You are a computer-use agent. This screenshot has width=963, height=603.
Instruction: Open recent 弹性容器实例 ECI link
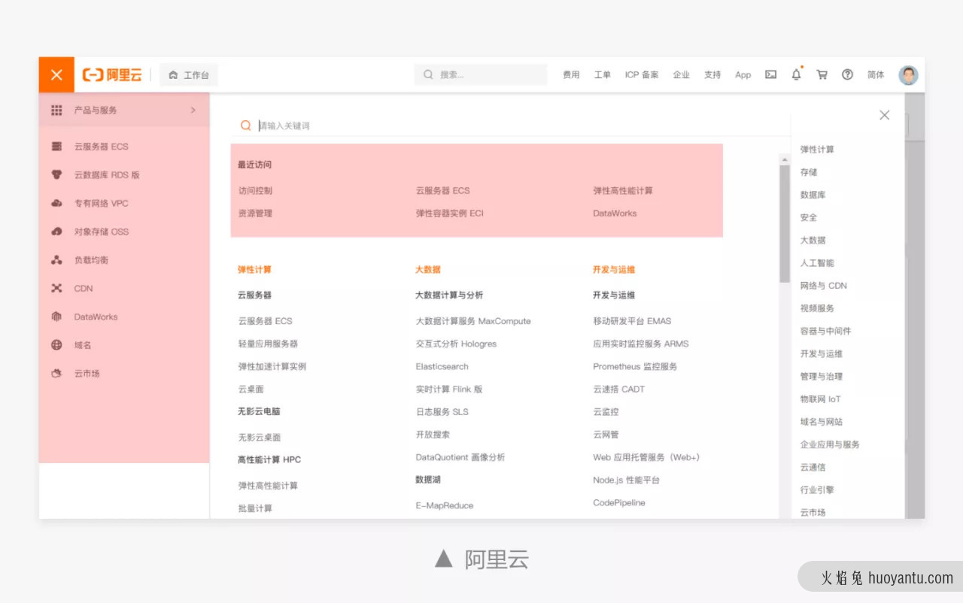coord(450,214)
